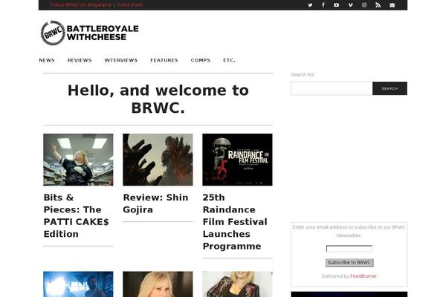Open the Etc. menu

[229, 60]
